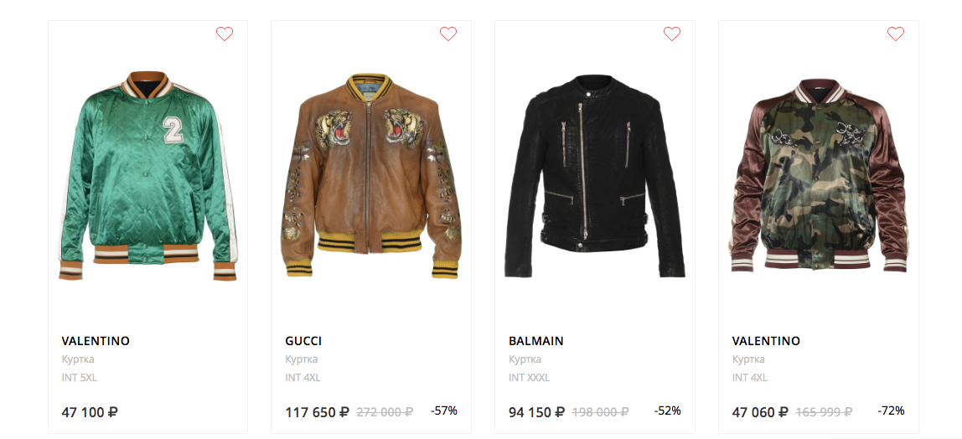View the camouflage bomber jacket photo
The width and height of the screenshot is (962, 439).
(x=818, y=176)
